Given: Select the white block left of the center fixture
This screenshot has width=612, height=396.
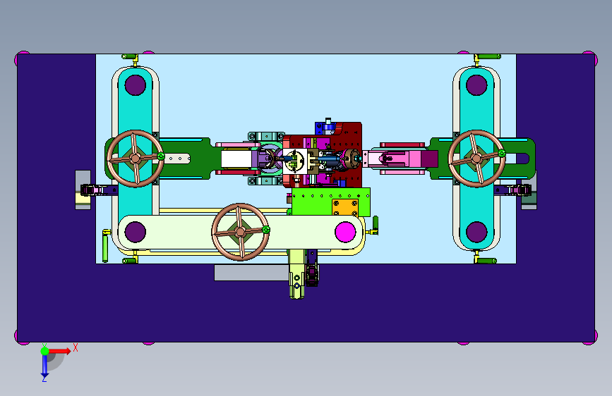Looking at the screenshot, I should 236,159.
